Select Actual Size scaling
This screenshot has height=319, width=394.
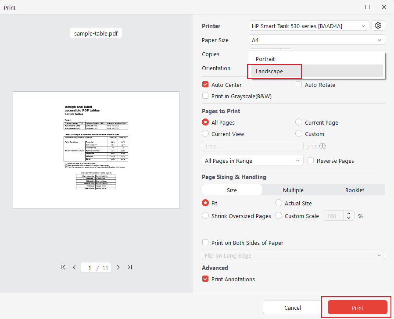coord(278,203)
